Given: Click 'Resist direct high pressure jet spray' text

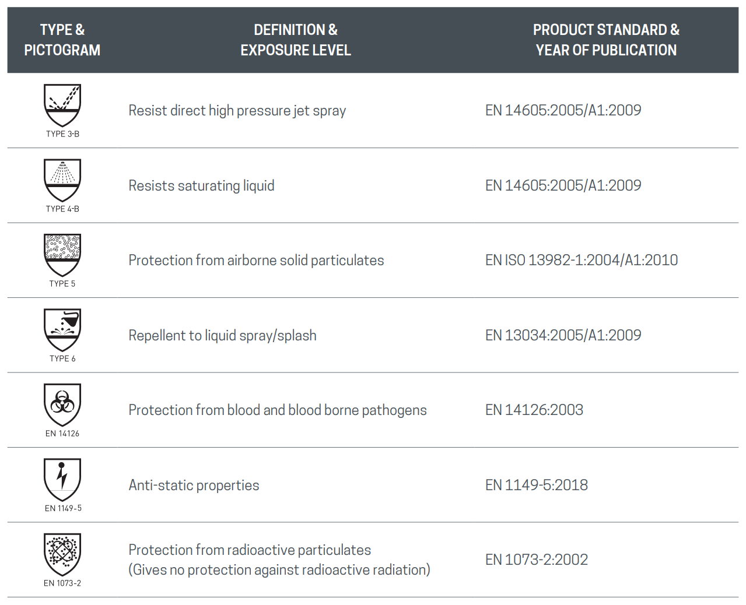Looking at the screenshot, I should click(237, 110).
